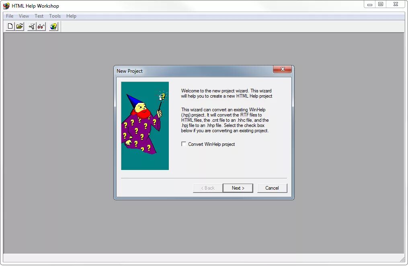Image resolution: width=408 pixels, height=266 pixels.
Task: Enable the Convert WinHelp project checkbox
Action: (x=184, y=144)
